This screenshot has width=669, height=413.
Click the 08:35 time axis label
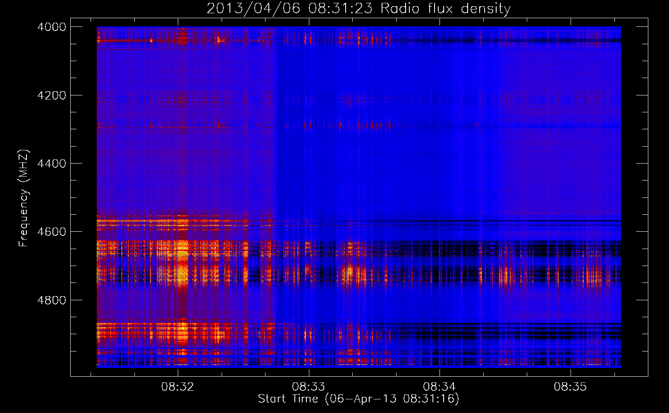pos(571,387)
